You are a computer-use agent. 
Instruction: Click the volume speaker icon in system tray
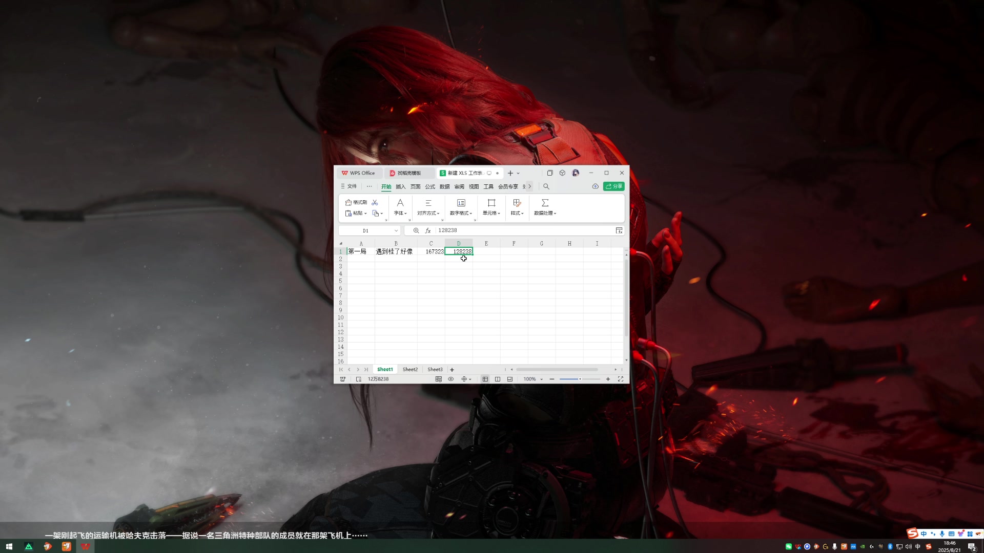(909, 547)
